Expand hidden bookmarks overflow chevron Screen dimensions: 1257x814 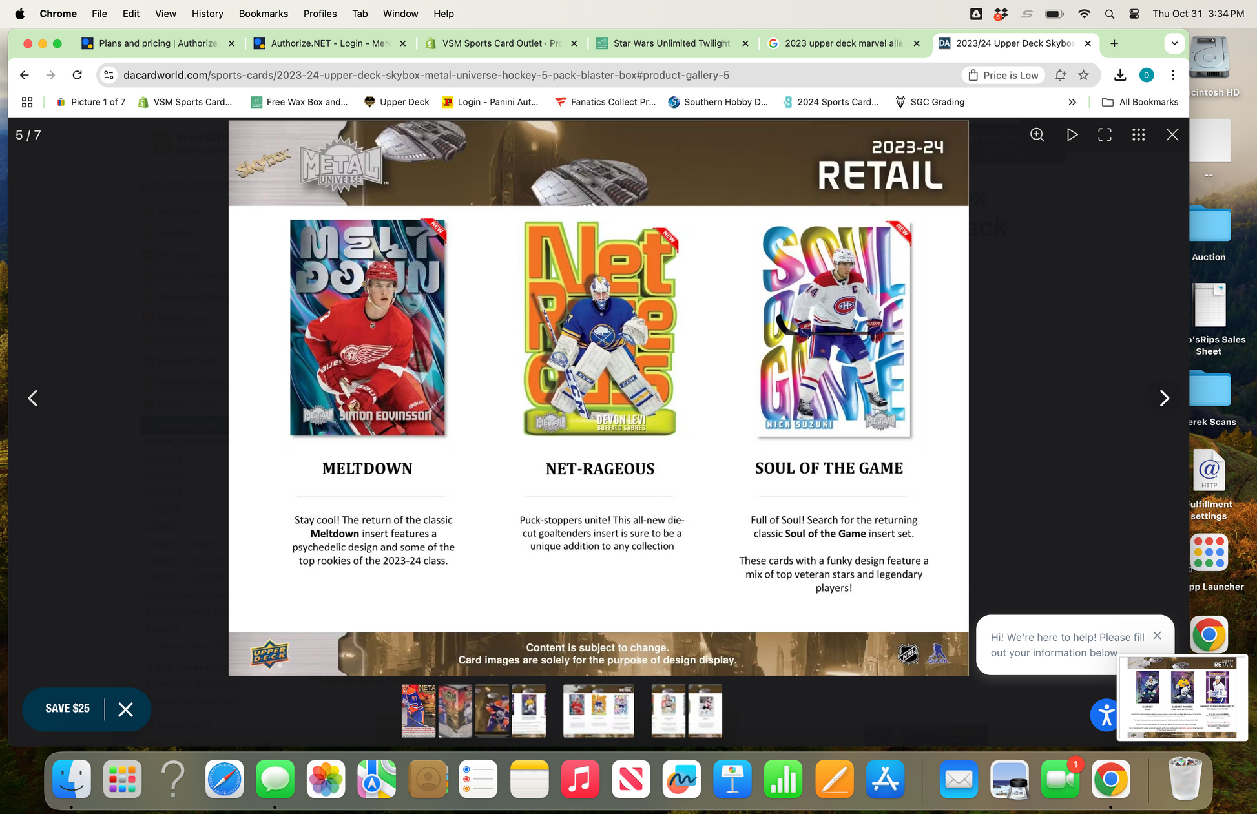[x=1072, y=102]
